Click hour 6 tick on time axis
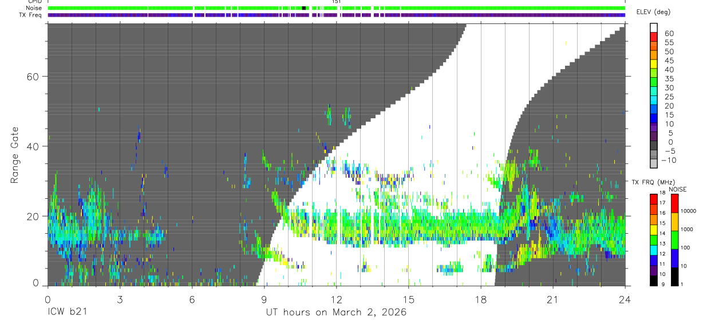Image resolution: width=703 pixels, height=324 pixels. pos(192,299)
